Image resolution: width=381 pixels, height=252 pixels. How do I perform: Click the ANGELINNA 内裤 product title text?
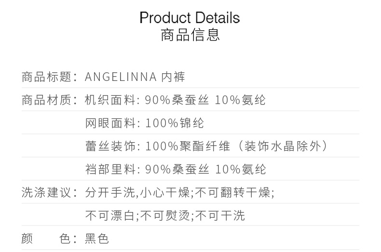pos(135,77)
